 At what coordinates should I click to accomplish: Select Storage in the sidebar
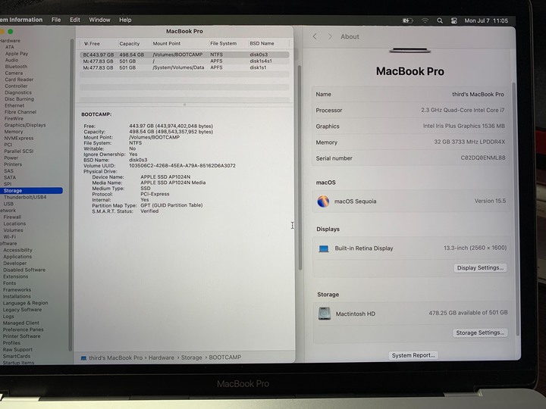31,191
